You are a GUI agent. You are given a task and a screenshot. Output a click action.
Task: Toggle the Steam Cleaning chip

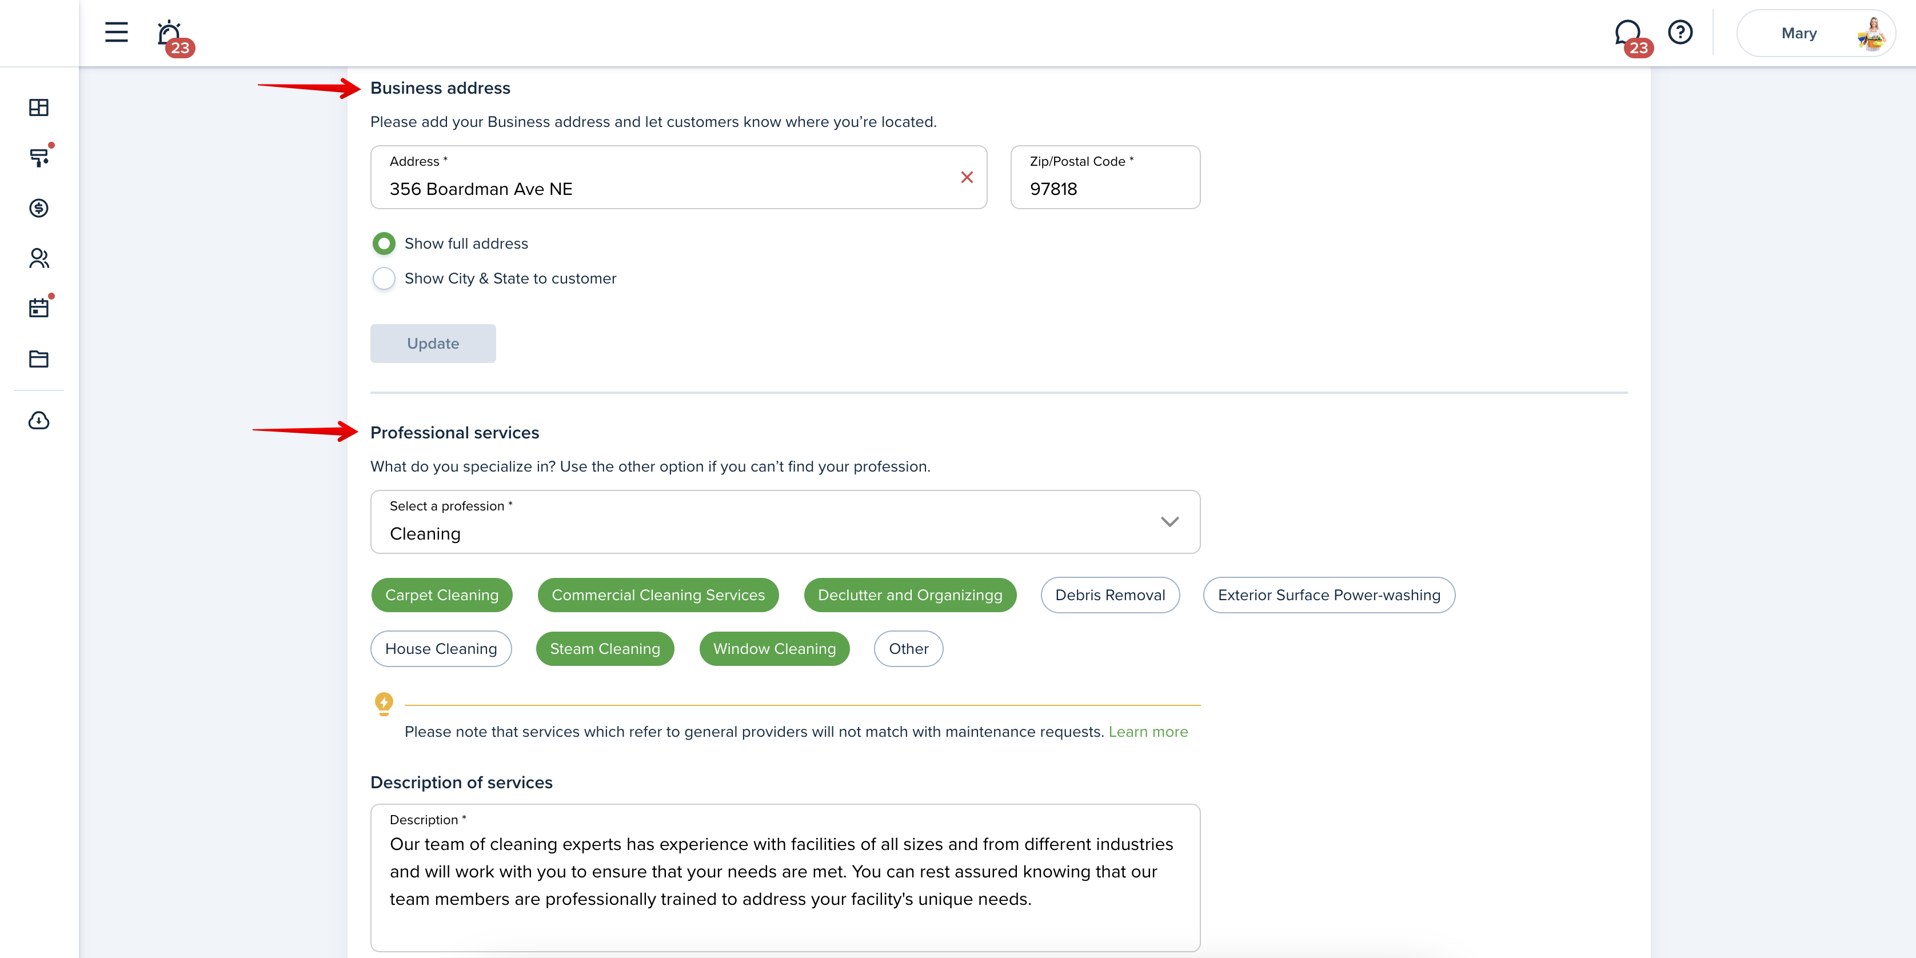pyautogui.click(x=605, y=649)
